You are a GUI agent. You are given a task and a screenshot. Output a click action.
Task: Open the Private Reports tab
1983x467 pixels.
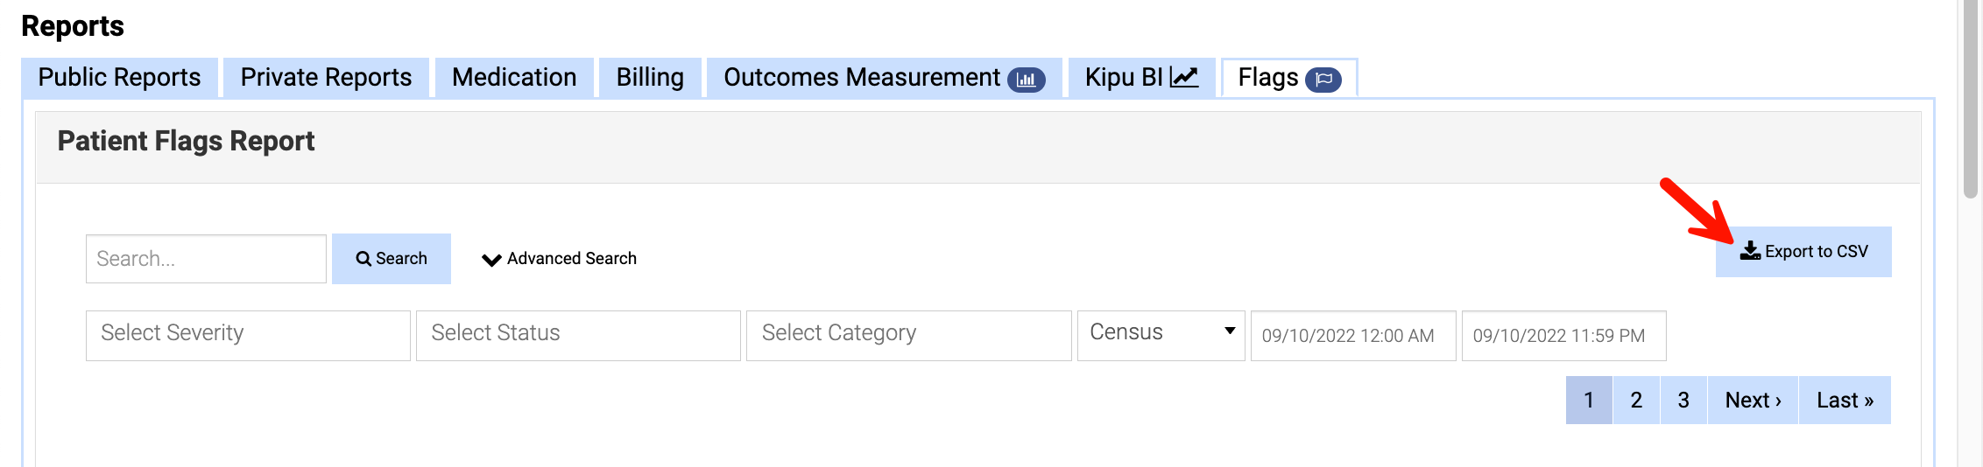[x=326, y=78]
